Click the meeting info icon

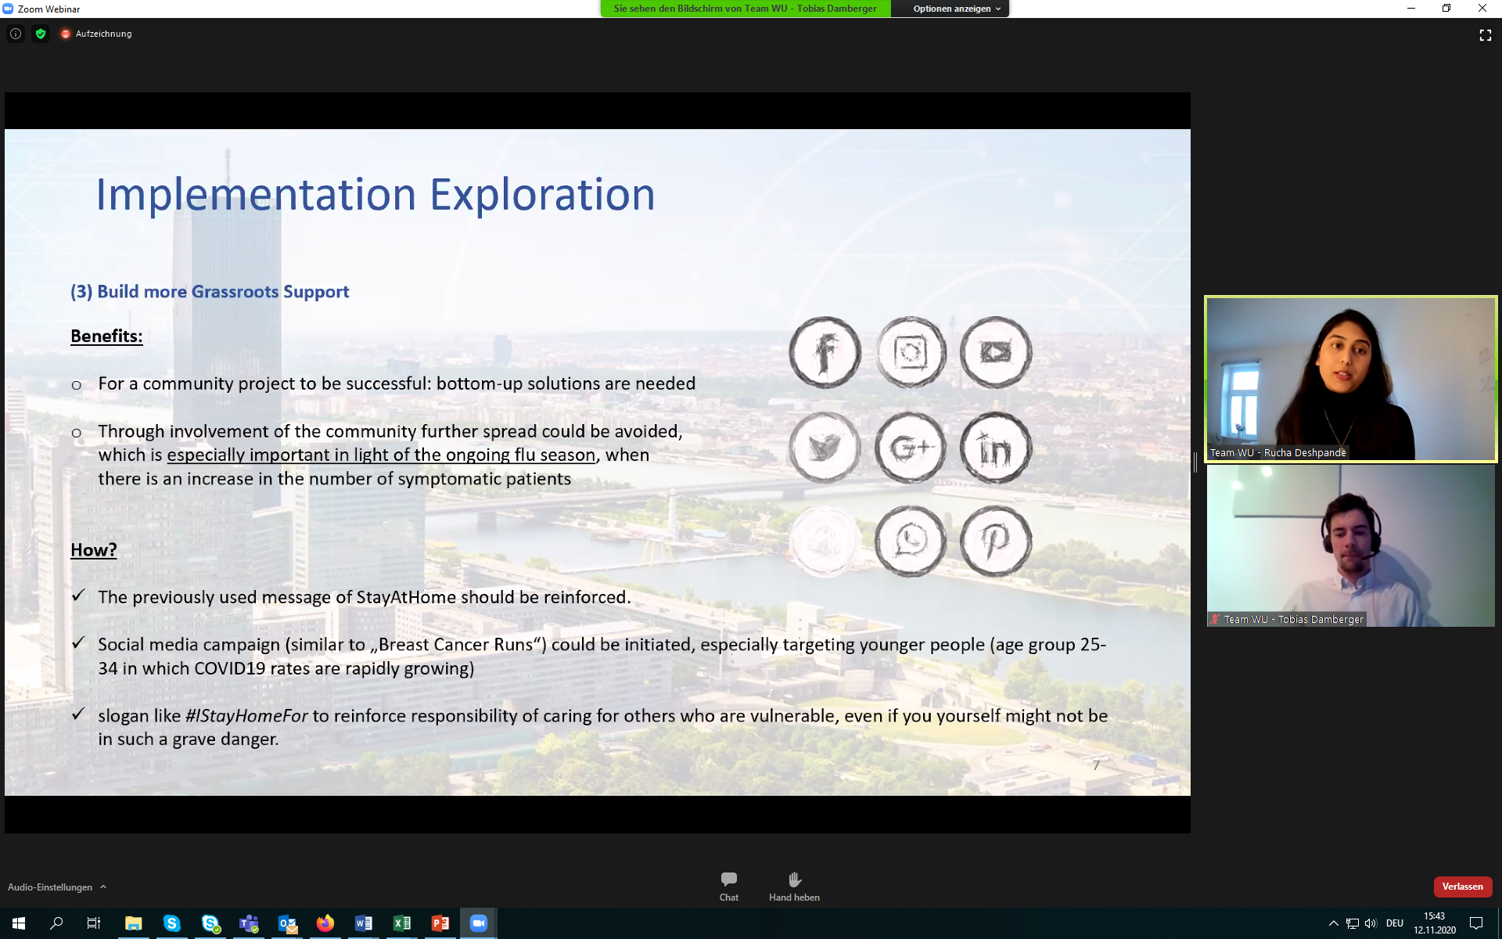(16, 34)
